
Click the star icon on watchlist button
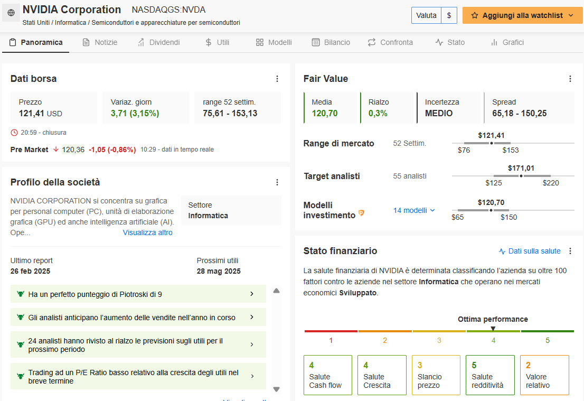[475, 16]
